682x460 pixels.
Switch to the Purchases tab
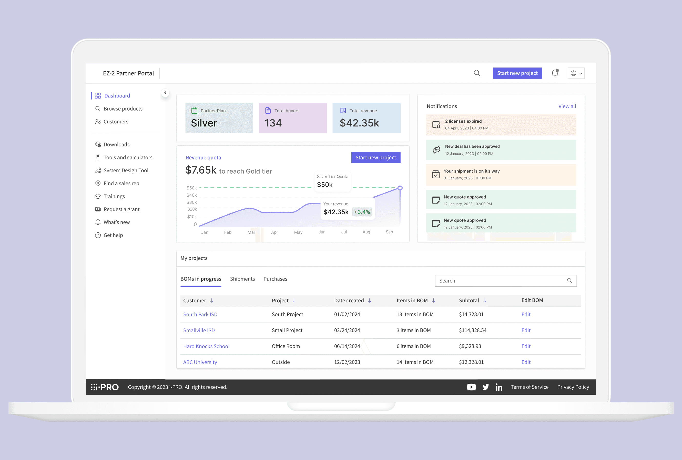pyautogui.click(x=275, y=279)
